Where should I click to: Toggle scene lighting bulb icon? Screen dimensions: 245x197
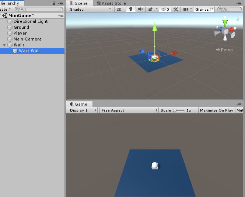[131, 9]
